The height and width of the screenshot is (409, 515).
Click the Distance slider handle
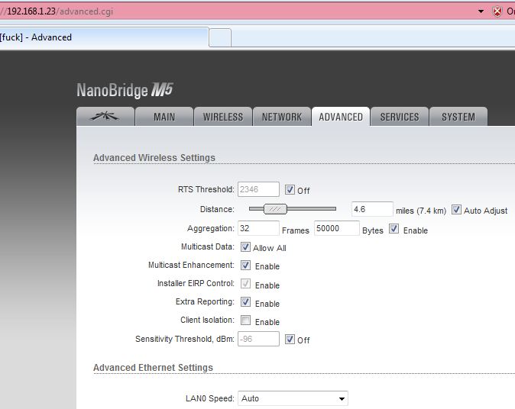(x=275, y=209)
